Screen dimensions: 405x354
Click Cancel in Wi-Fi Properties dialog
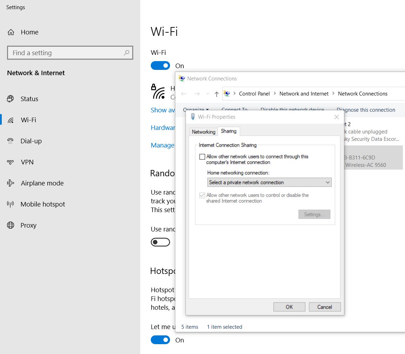[x=324, y=307]
